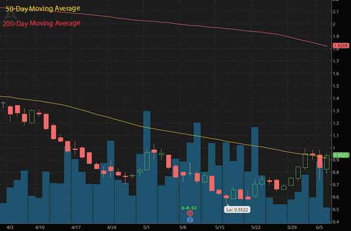
Task: Click the green last price tag on the price axis
Action: pos(341,155)
